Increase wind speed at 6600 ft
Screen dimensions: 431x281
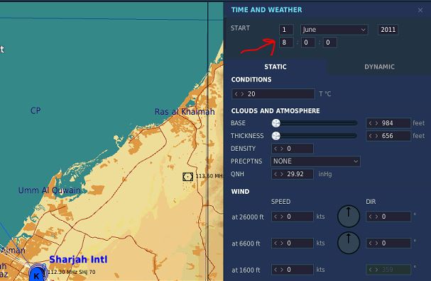click(x=282, y=243)
